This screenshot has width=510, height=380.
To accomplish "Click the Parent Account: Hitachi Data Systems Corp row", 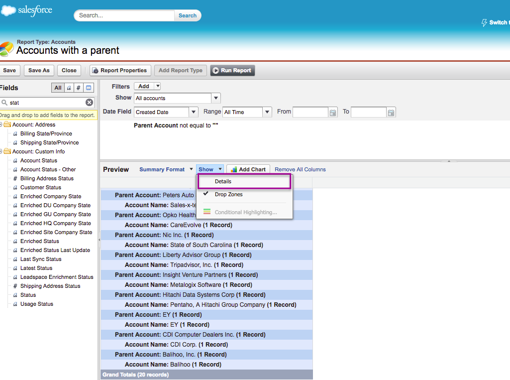I will tap(206, 295).
